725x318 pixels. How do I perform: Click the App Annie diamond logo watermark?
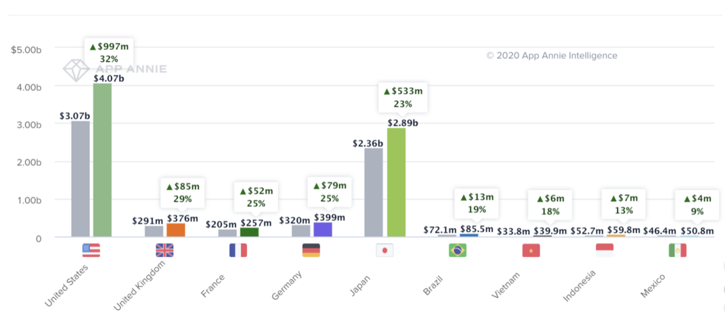coord(76,69)
